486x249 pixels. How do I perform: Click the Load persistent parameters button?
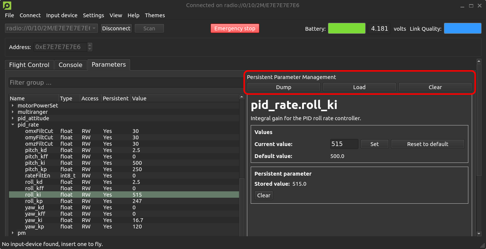pos(359,87)
